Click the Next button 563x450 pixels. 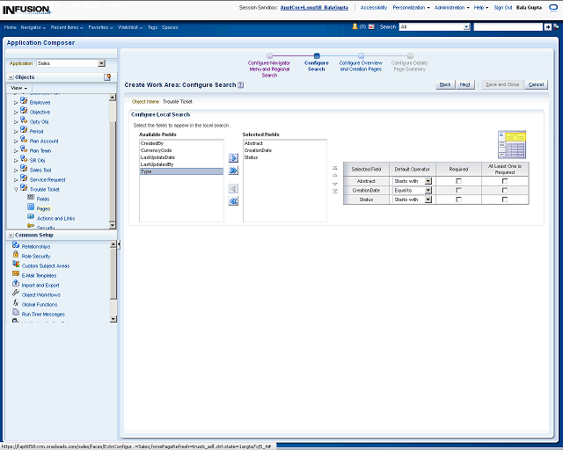click(x=465, y=84)
